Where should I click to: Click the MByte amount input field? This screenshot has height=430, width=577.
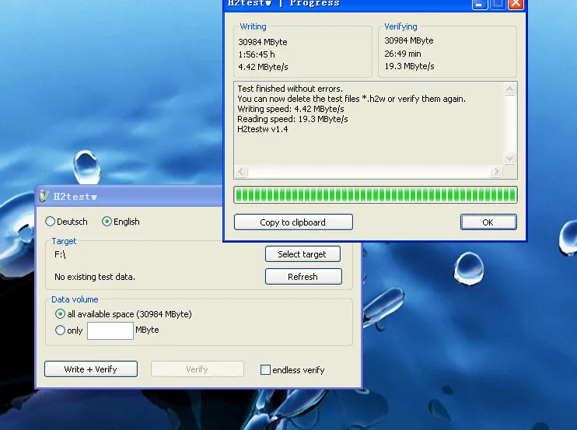click(110, 330)
